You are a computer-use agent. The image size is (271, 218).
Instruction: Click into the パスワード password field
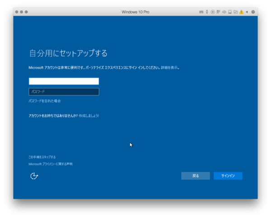pyautogui.click(x=64, y=92)
